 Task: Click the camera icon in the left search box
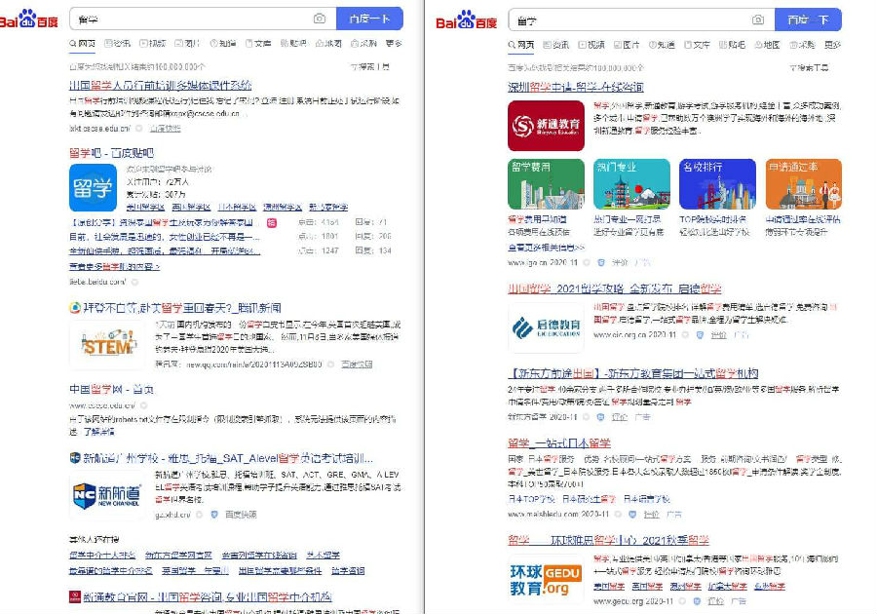(x=320, y=18)
